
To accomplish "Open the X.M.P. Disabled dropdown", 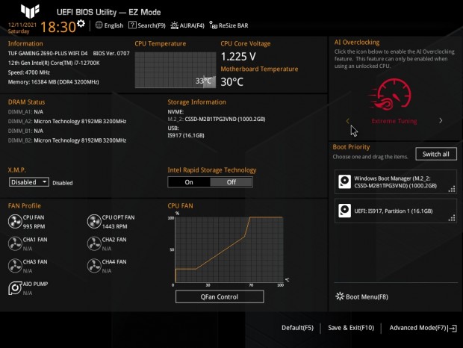I will pyautogui.click(x=29, y=182).
